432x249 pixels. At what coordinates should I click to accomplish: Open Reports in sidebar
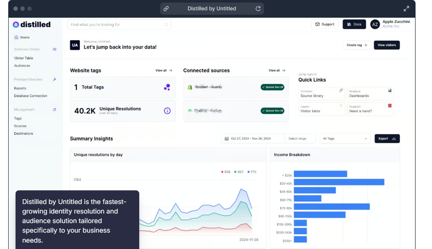pos(20,88)
